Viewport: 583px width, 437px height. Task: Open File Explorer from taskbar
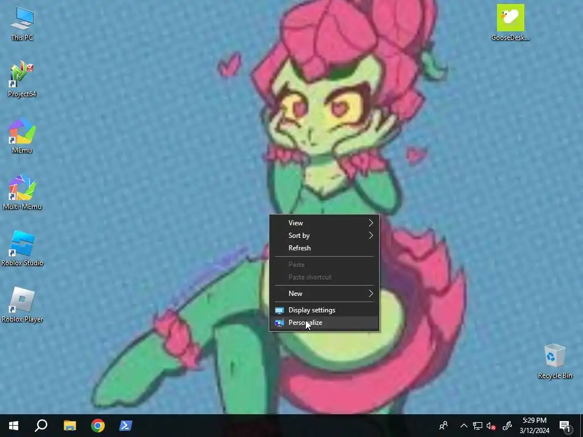(69, 426)
